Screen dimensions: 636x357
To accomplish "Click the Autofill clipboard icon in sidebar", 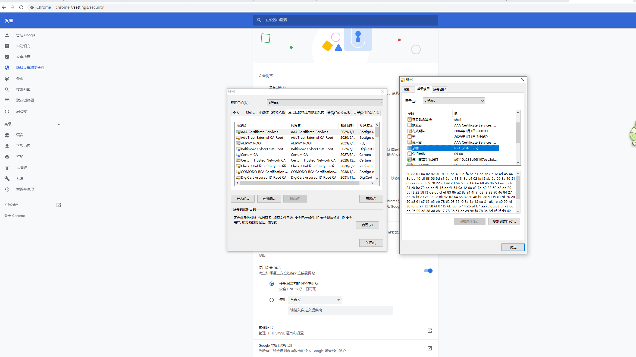I will (7, 46).
